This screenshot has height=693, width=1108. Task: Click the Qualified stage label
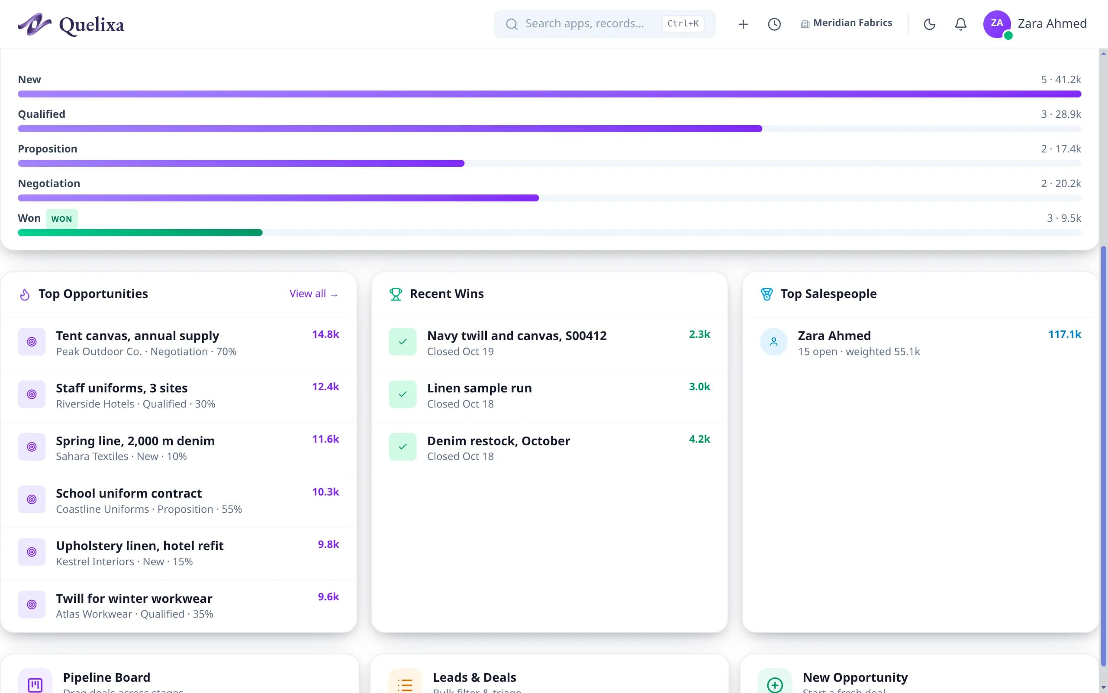tap(42, 114)
